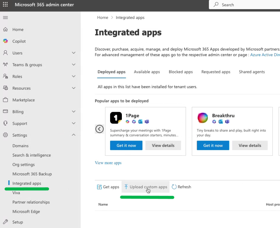This screenshot has height=228, width=280.
Task: Click the Setup wrench icon
Action: [6, 222]
